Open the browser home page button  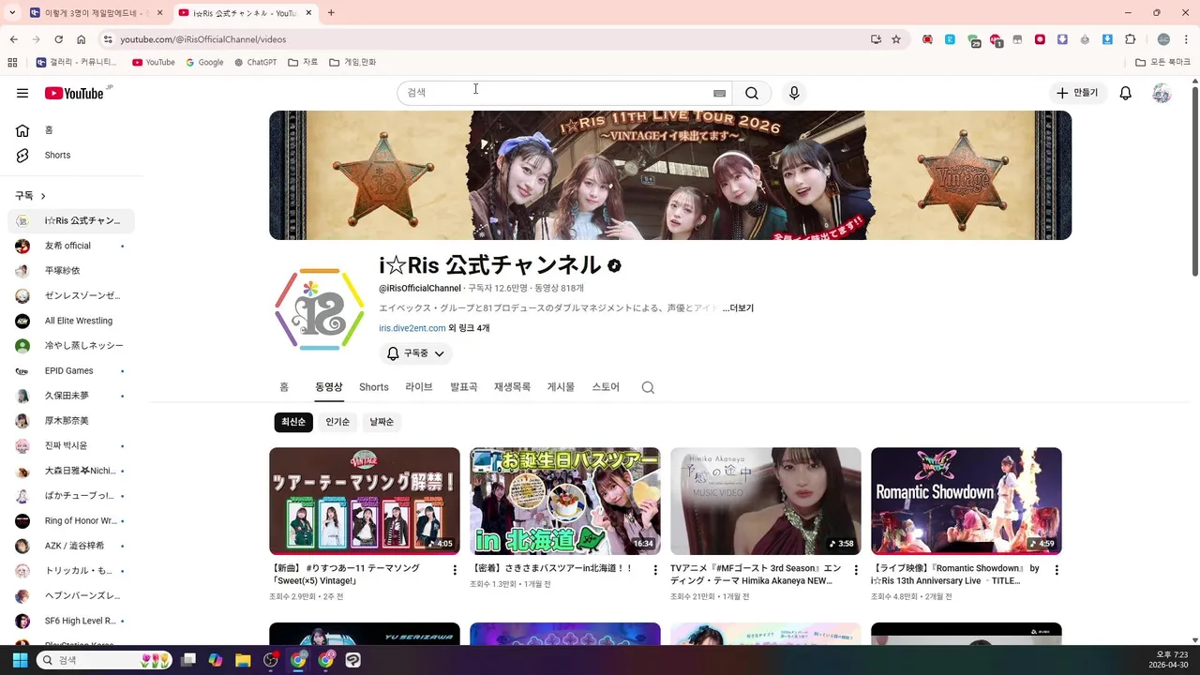pos(82,39)
